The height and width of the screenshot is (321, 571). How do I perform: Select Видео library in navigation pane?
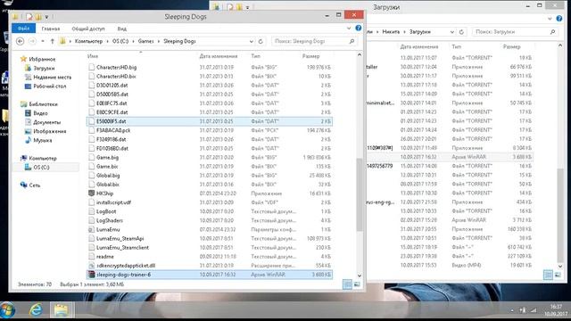coord(40,113)
